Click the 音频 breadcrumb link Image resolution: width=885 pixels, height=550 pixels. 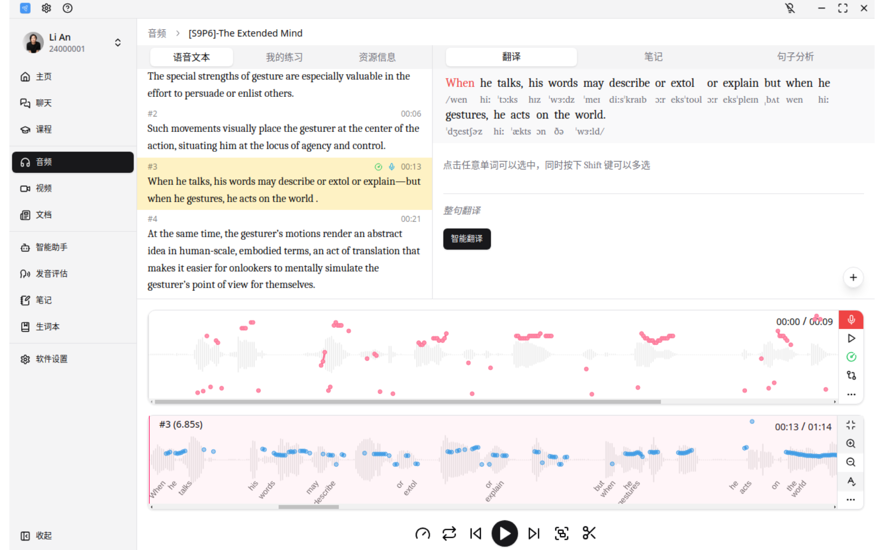pos(157,33)
